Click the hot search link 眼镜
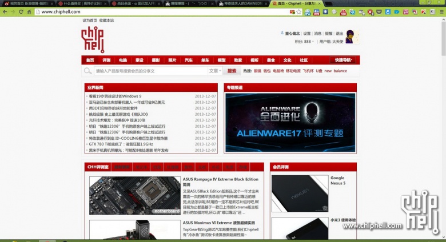This screenshot has height=242, width=446. pyautogui.click(x=257, y=71)
